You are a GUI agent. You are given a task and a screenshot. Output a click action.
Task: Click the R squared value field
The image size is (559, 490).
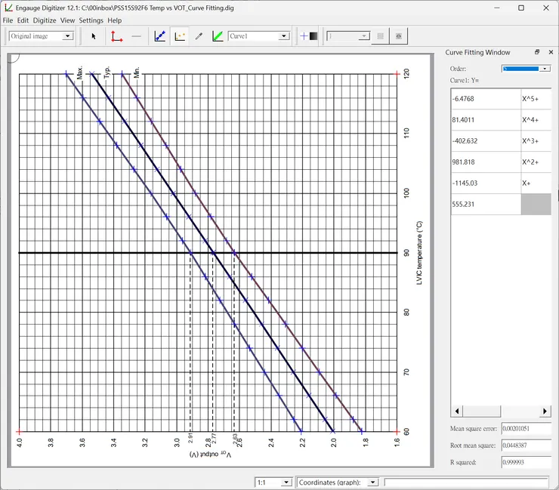pos(526,462)
